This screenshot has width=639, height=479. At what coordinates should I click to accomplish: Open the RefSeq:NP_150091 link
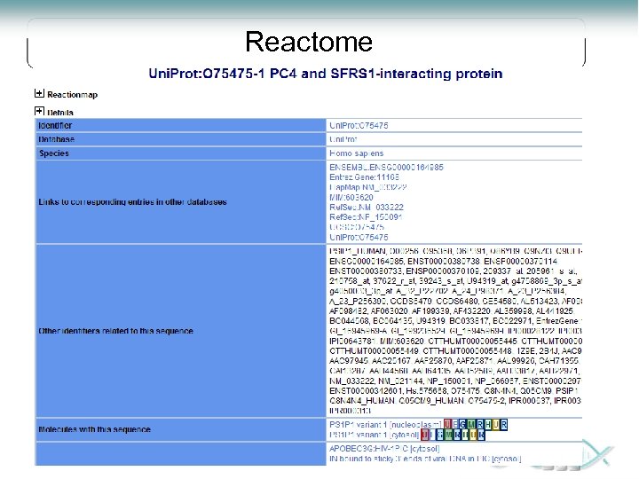coord(366,217)
